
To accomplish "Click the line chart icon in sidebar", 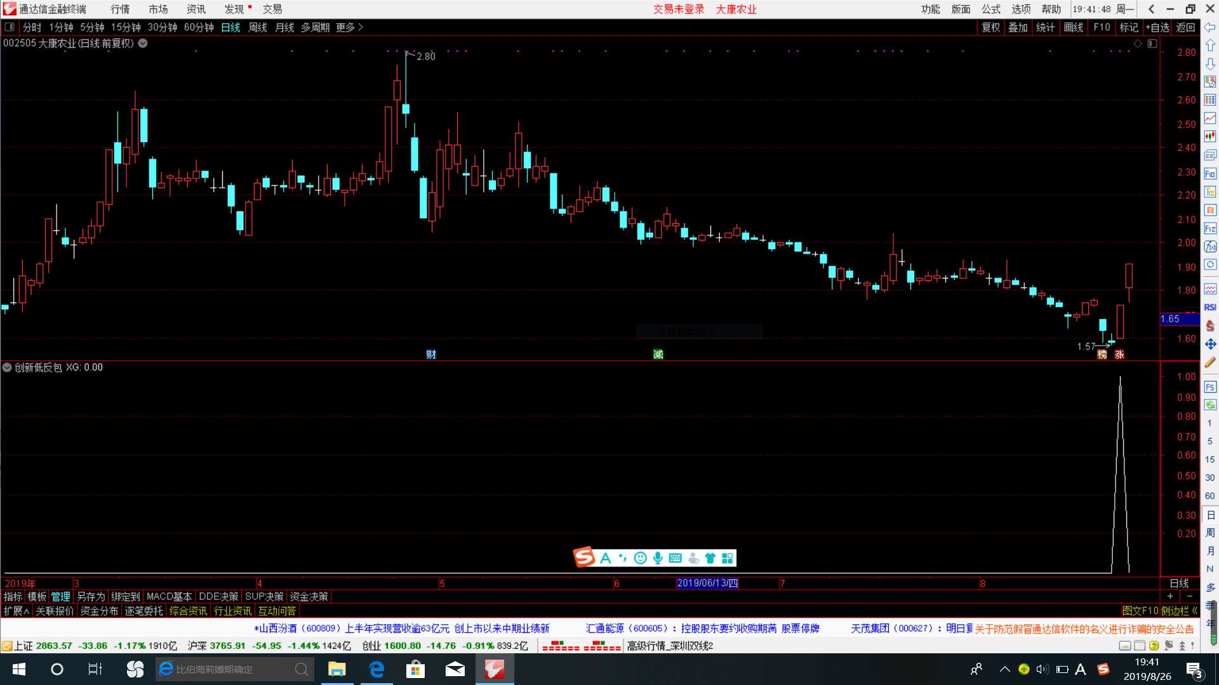I will click(x=1210, y=119).
